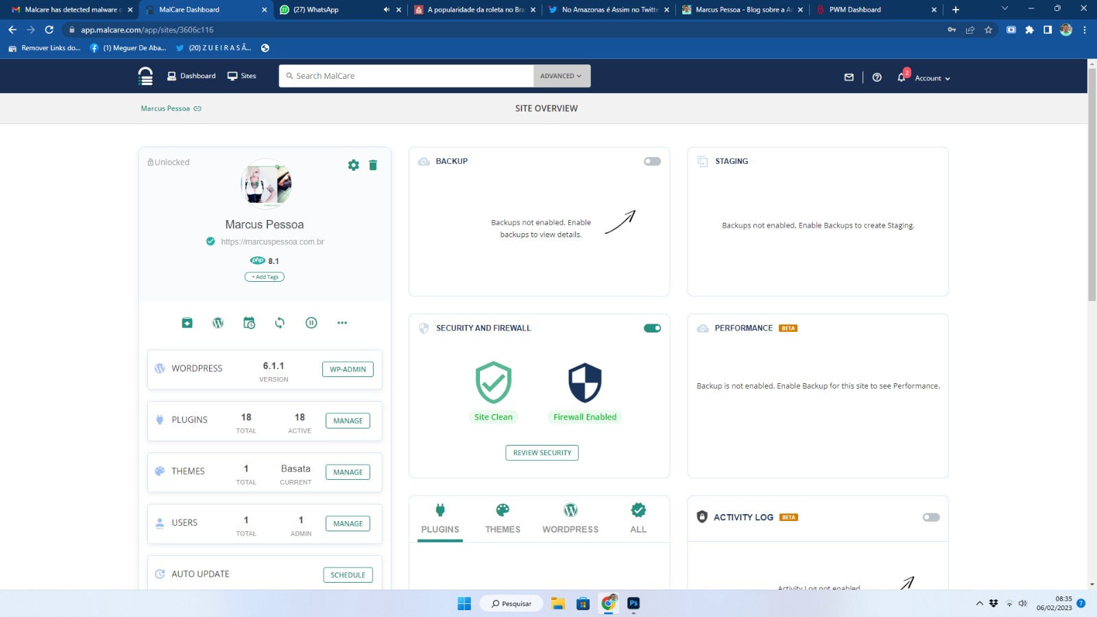Viewport: 1097px width, 617px height.
Task: Click the Marcus Pessoa breadcrumb link
Action: point(165,108)
